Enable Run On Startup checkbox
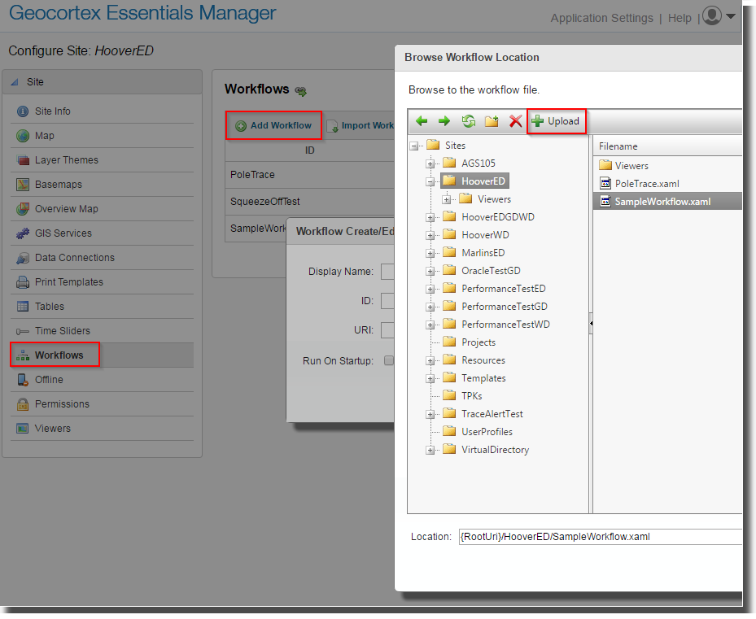Screen dimensions: 756x619 pos(388,360)
